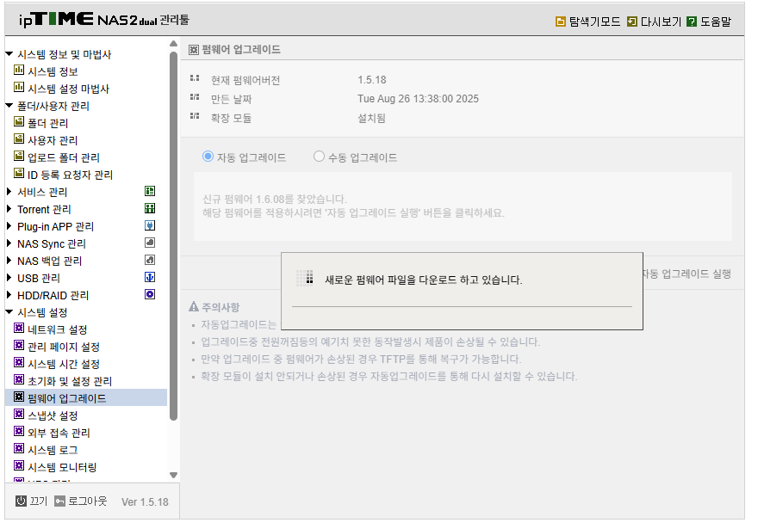Click the 서비스 관리 green status icon

(x=150, y=191)
